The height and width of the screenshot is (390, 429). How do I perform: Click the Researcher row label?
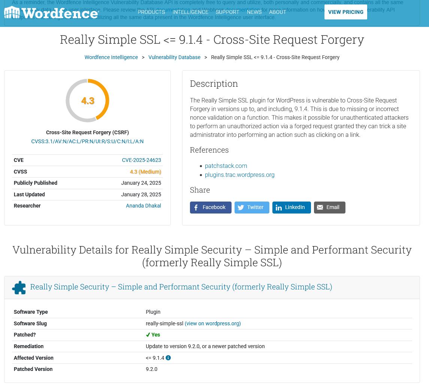(27, 206)
